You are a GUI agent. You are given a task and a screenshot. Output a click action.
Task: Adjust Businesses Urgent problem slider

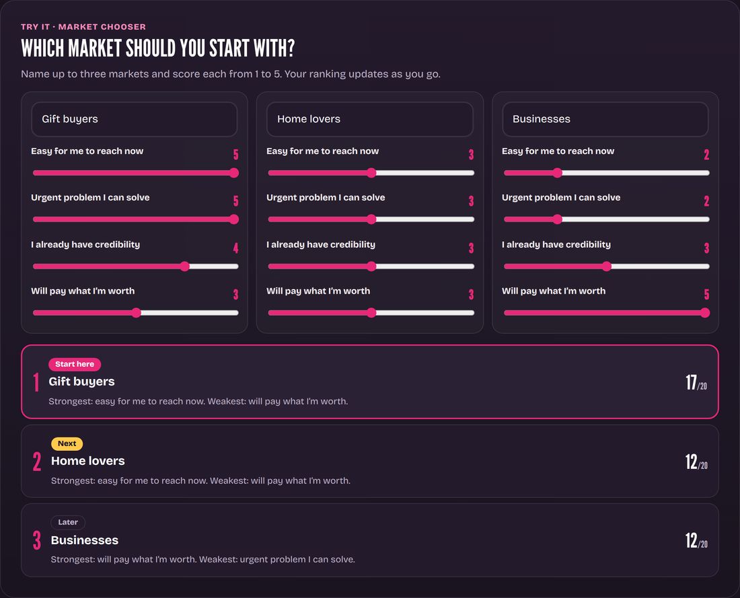point(606,219)
